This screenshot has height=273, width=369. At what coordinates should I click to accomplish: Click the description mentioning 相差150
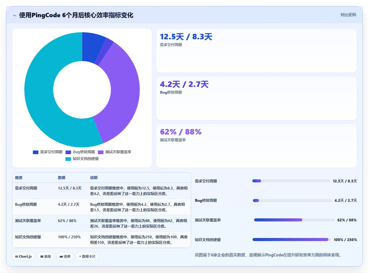[139, 240]
